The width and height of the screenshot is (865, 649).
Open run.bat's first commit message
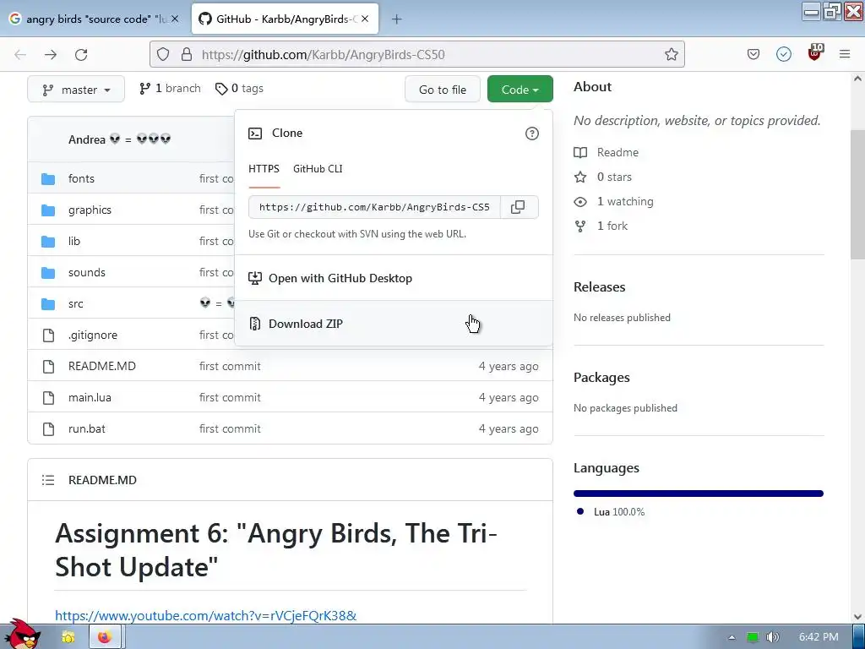(230, 428)
